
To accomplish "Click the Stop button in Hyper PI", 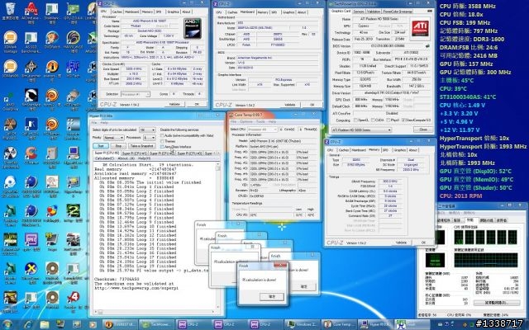I will [x=118, y=146].
